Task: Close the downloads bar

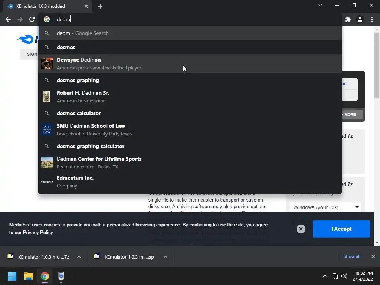Action: coord(373,256)
